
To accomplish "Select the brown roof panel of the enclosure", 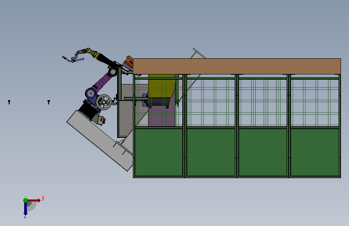I will pyautogui.click(x=237, y=66).
